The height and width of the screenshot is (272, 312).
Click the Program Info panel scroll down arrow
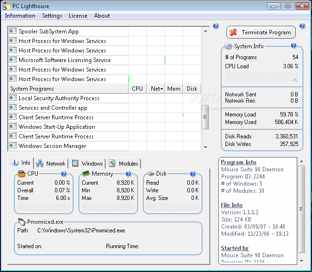[301, 261]
